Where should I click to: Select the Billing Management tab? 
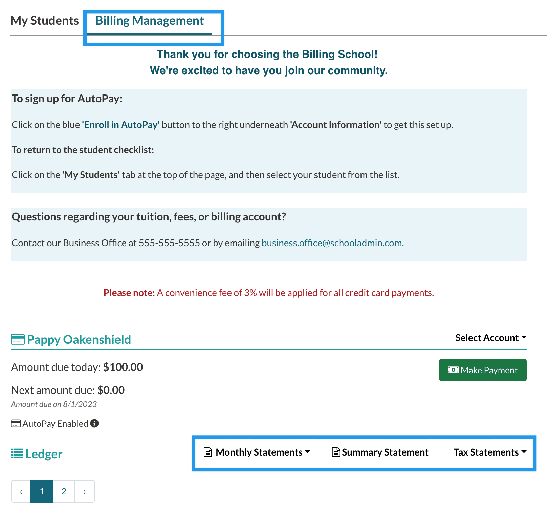(x=150, y=21)
